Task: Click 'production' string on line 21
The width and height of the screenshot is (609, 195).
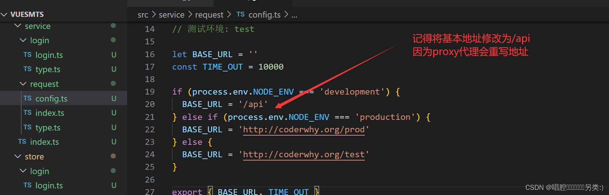Action: click(x=385, y=117)
